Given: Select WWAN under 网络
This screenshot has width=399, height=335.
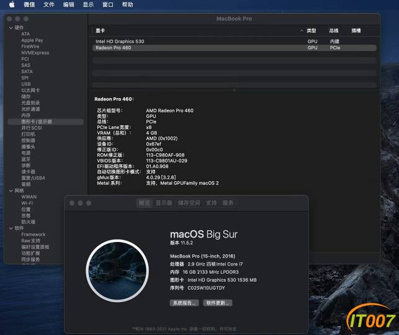Looking at the screenshot, I should 29,197.
